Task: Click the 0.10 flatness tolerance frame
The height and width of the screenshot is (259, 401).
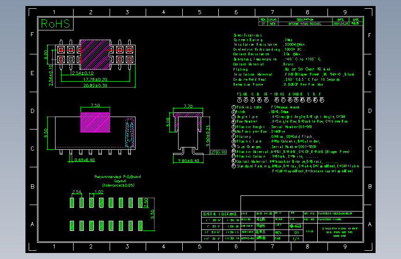Action: tap(218, 153)
